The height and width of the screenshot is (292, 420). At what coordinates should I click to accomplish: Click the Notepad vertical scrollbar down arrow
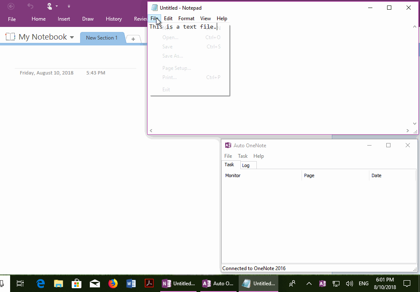[x=414, y=123]
